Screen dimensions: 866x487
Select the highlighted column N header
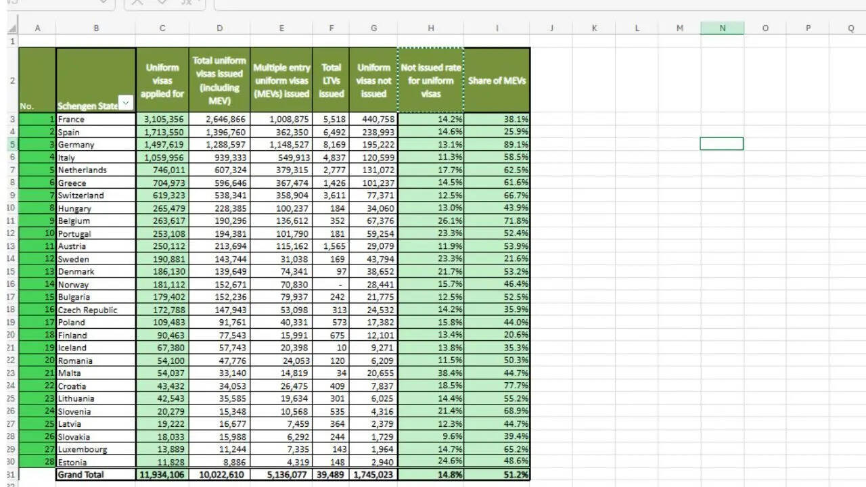click(722, 28)
